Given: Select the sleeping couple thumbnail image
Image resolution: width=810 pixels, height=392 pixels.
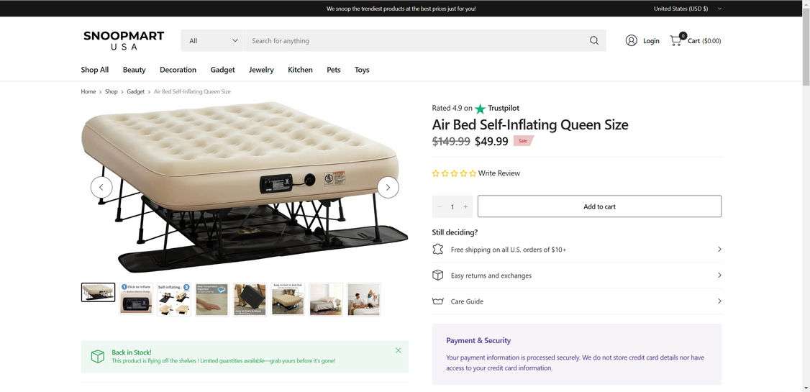Looking at the screenshot, I should [x=363, y=299].
